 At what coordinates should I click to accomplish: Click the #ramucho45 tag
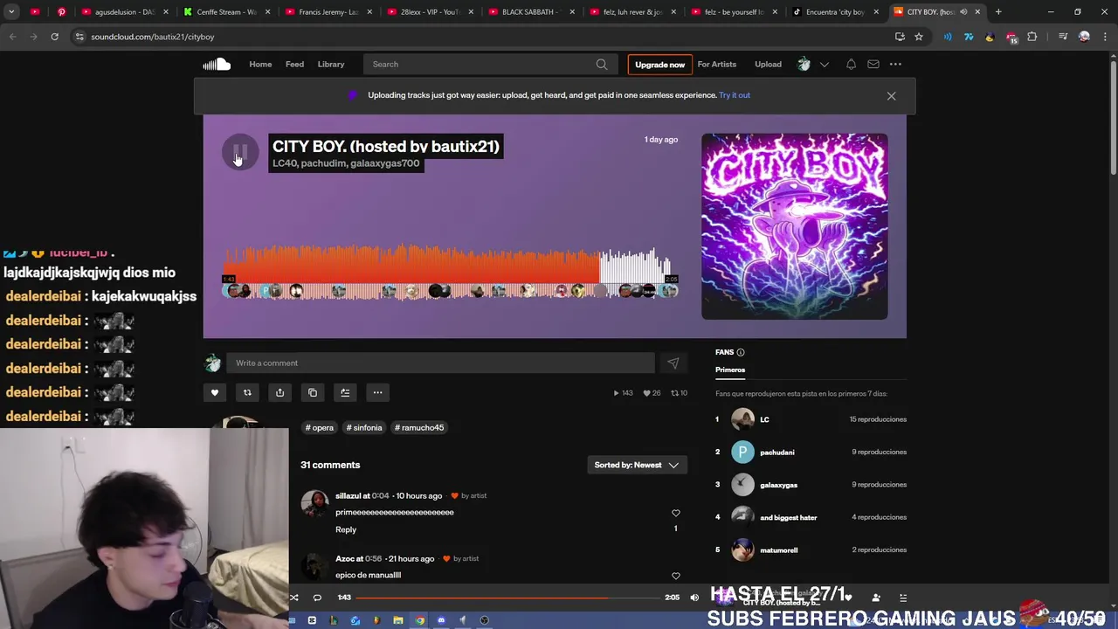point(419,428)
